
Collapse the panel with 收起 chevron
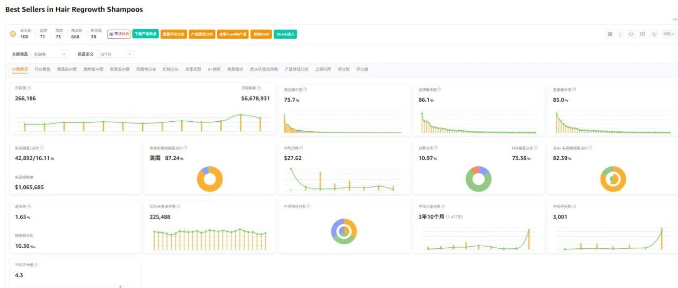[x=670, y=34]
